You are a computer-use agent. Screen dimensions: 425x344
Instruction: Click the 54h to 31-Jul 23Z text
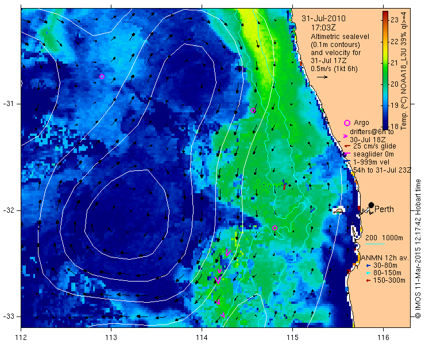pos(382,170)
